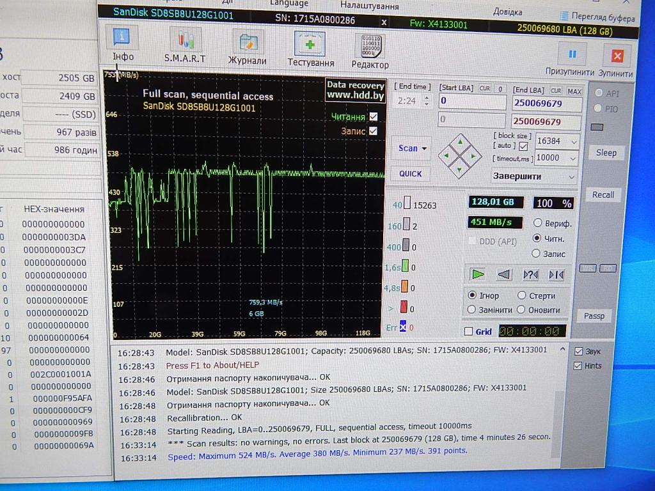Screen dimensions: 655x491
Task: Click the Passp button
Action: [x=594, y=316]
